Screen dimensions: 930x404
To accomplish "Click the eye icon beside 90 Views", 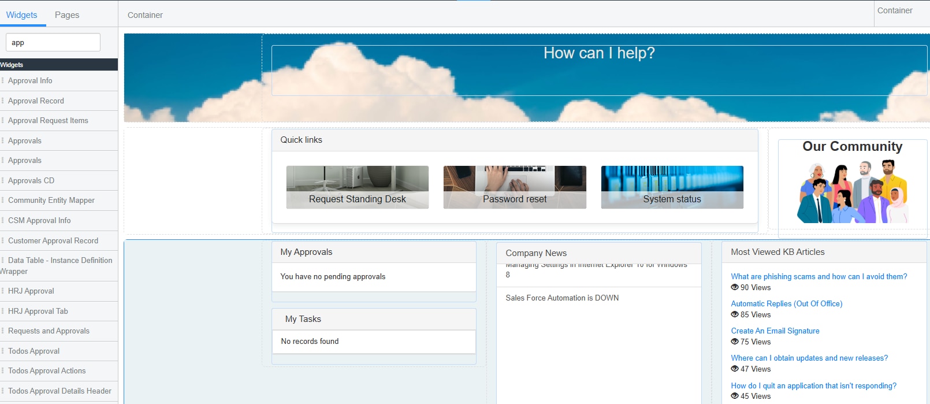I will pyautogui.click(x=734, y=287).
